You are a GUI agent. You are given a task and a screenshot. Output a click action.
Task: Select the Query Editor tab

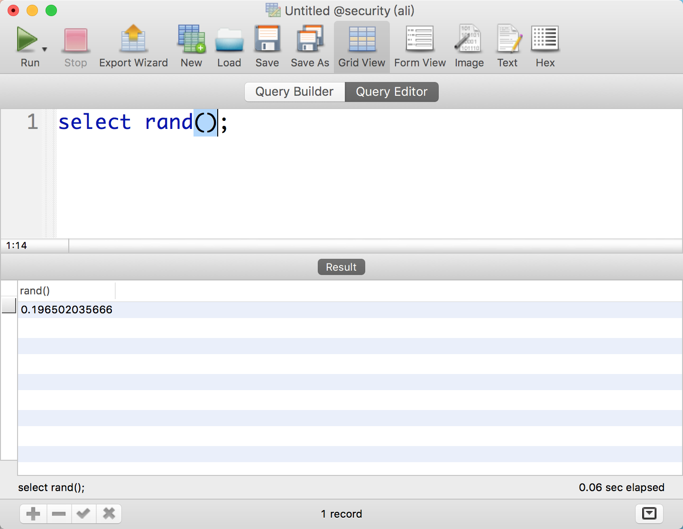click(392, 91)
